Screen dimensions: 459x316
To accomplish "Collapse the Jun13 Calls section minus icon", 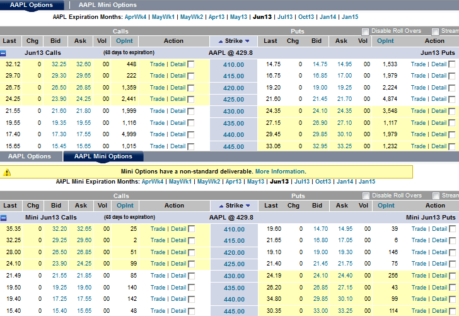I will pyautogui.click(x=3, y=54).
